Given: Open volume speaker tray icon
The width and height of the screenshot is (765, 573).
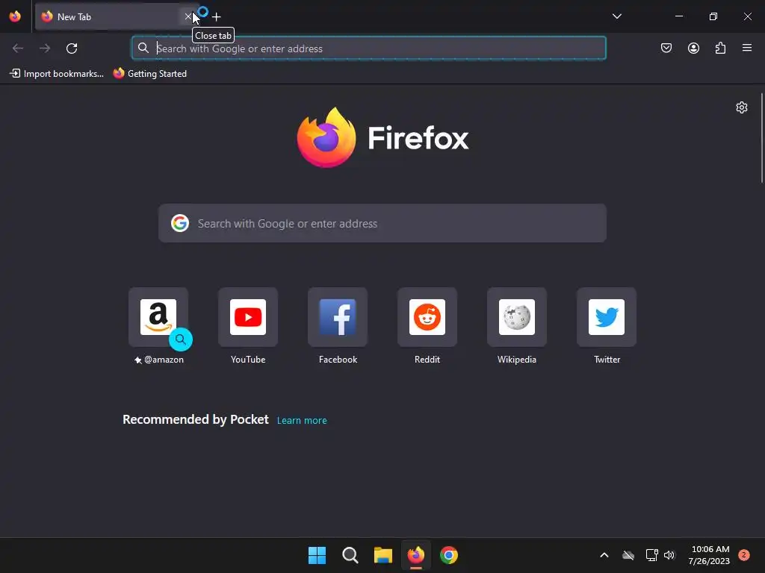Looking at the screenshot, I should click(x=669, y=555).
